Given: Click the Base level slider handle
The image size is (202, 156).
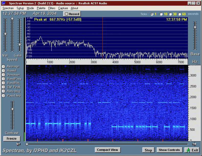Looking at the screenshot, I should (x=195, y=27).
